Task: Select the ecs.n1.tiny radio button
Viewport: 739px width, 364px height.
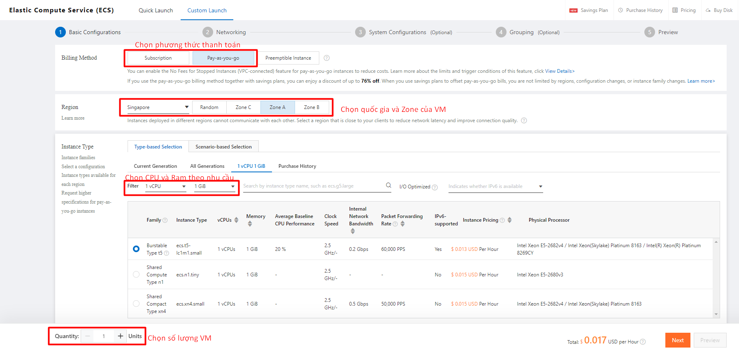Action: click(x=136, y=274)
